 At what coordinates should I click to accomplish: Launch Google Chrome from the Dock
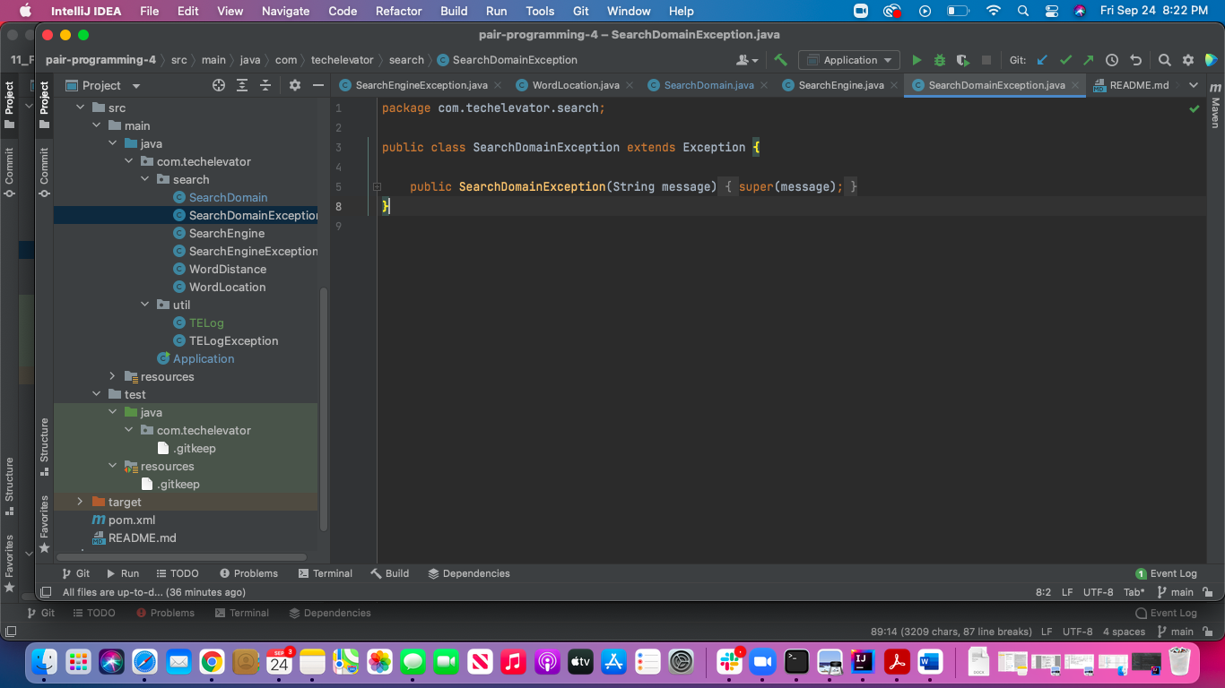click(x=212, y=662)
